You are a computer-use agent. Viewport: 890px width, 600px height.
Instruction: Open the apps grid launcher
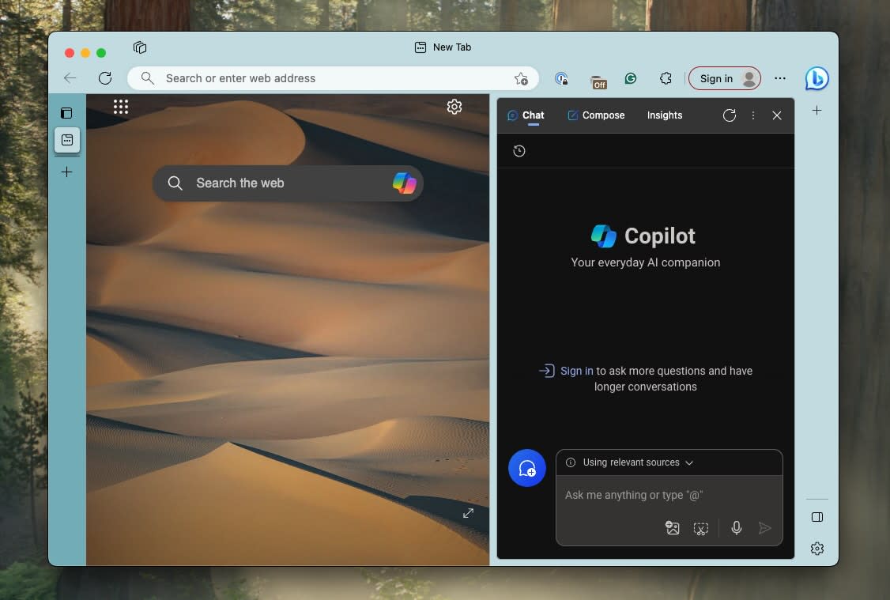(121, 107)
